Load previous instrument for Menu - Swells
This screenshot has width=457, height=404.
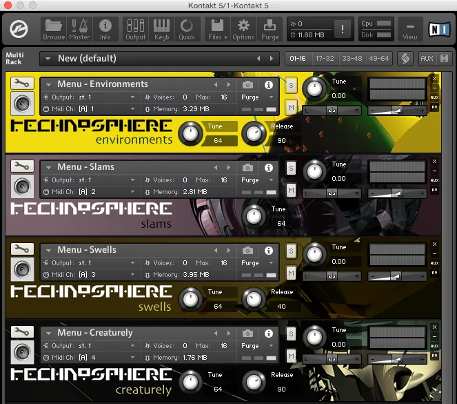tap(216, 251)
